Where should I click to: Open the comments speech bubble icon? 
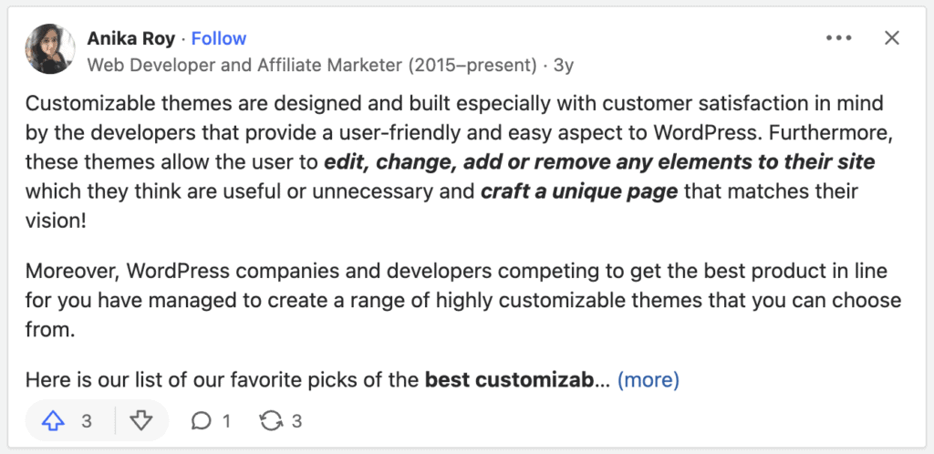(202, 420)
